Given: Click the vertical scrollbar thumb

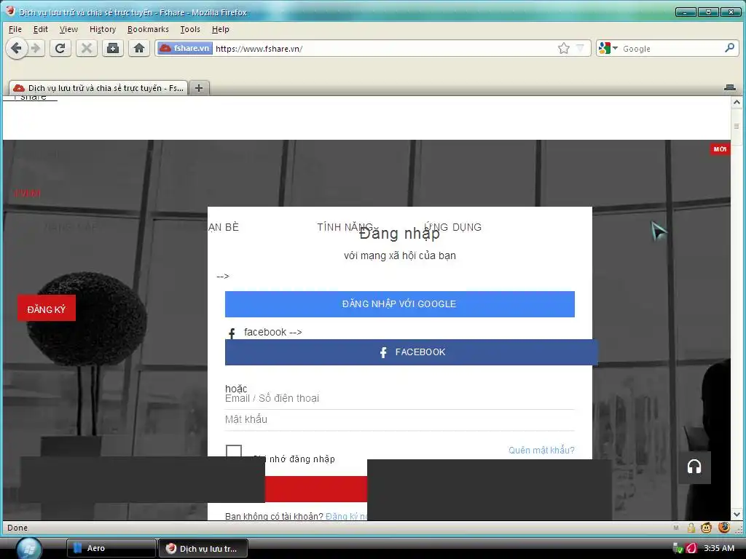Looking at the screenshot, I should [x=737, y=126].
